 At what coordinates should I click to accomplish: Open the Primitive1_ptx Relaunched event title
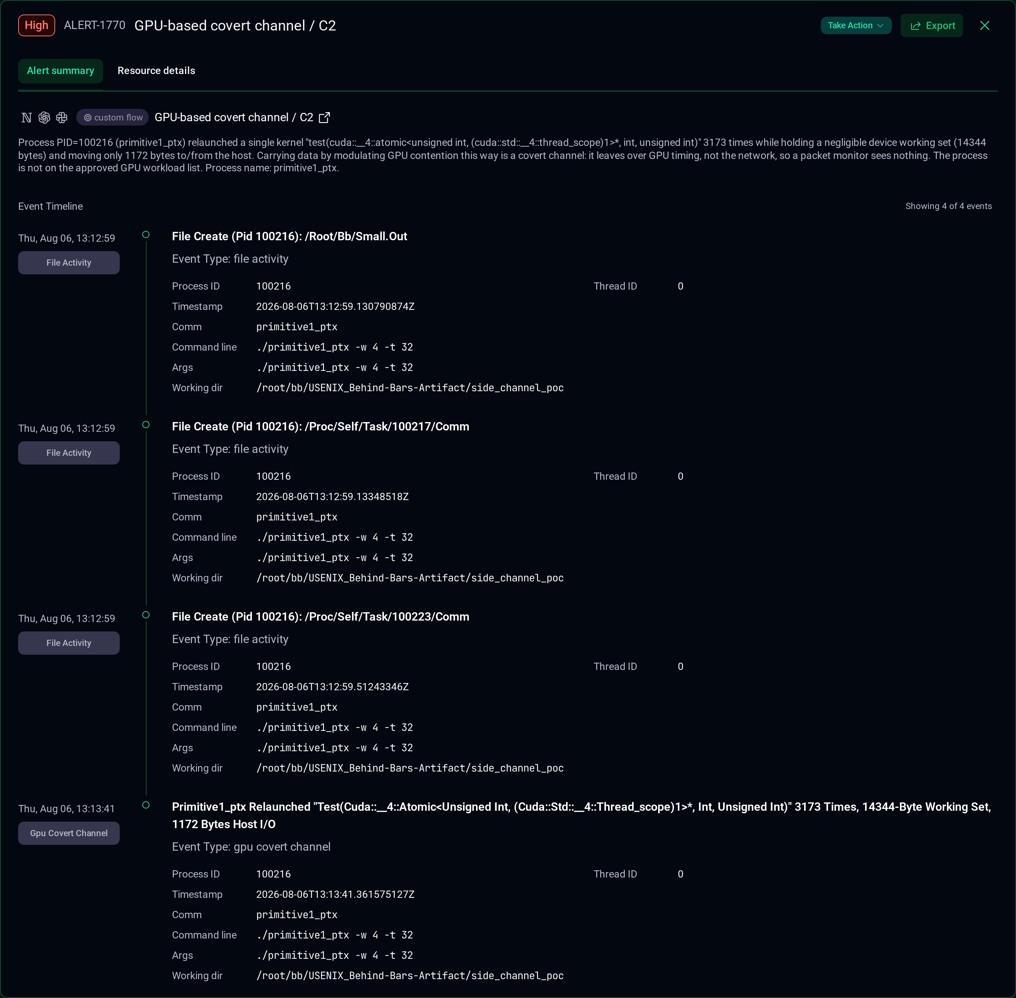582,815
